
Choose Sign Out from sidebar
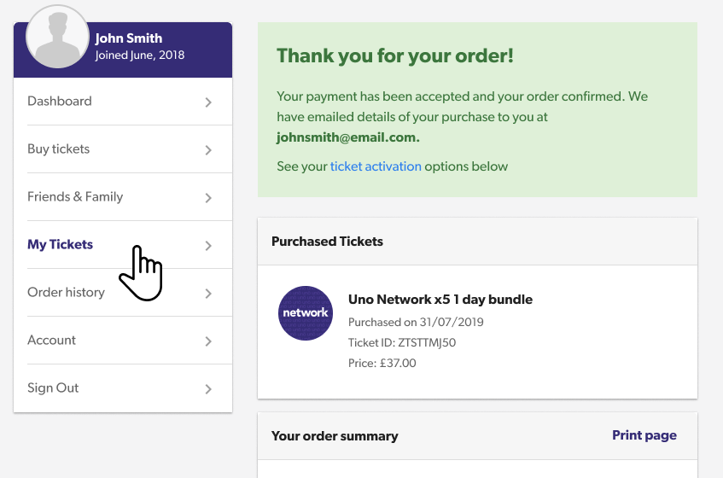coord(123,388)
